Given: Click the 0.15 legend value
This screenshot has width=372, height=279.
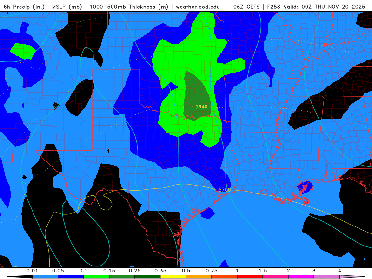Looking at the screenshot, I should click(109, 271).
